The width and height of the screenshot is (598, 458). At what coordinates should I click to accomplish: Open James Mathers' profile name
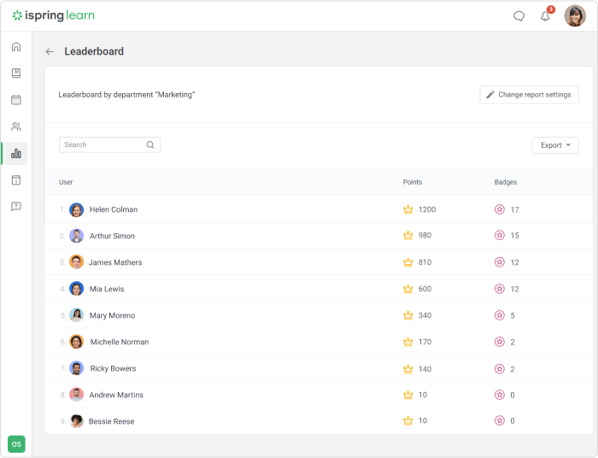[x=115, y=262]
